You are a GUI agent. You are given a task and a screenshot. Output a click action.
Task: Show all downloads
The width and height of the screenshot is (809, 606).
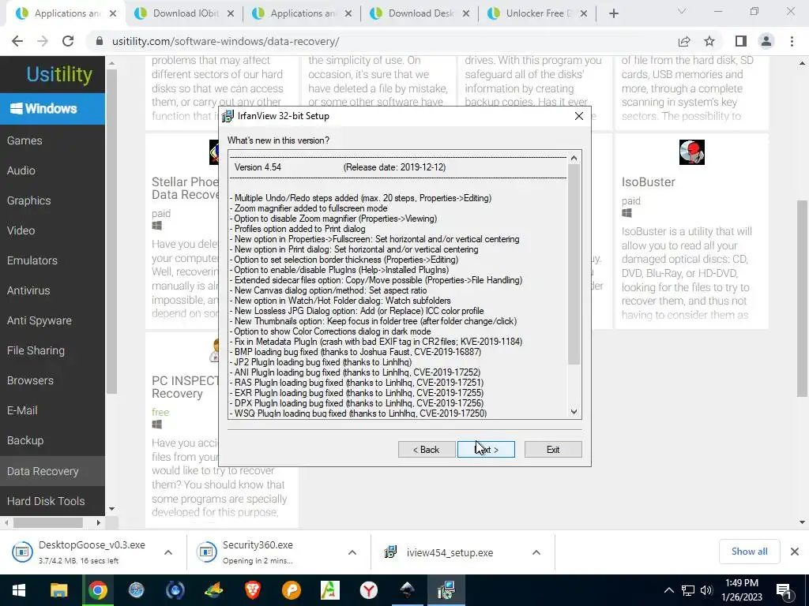[x=749, y=552]
